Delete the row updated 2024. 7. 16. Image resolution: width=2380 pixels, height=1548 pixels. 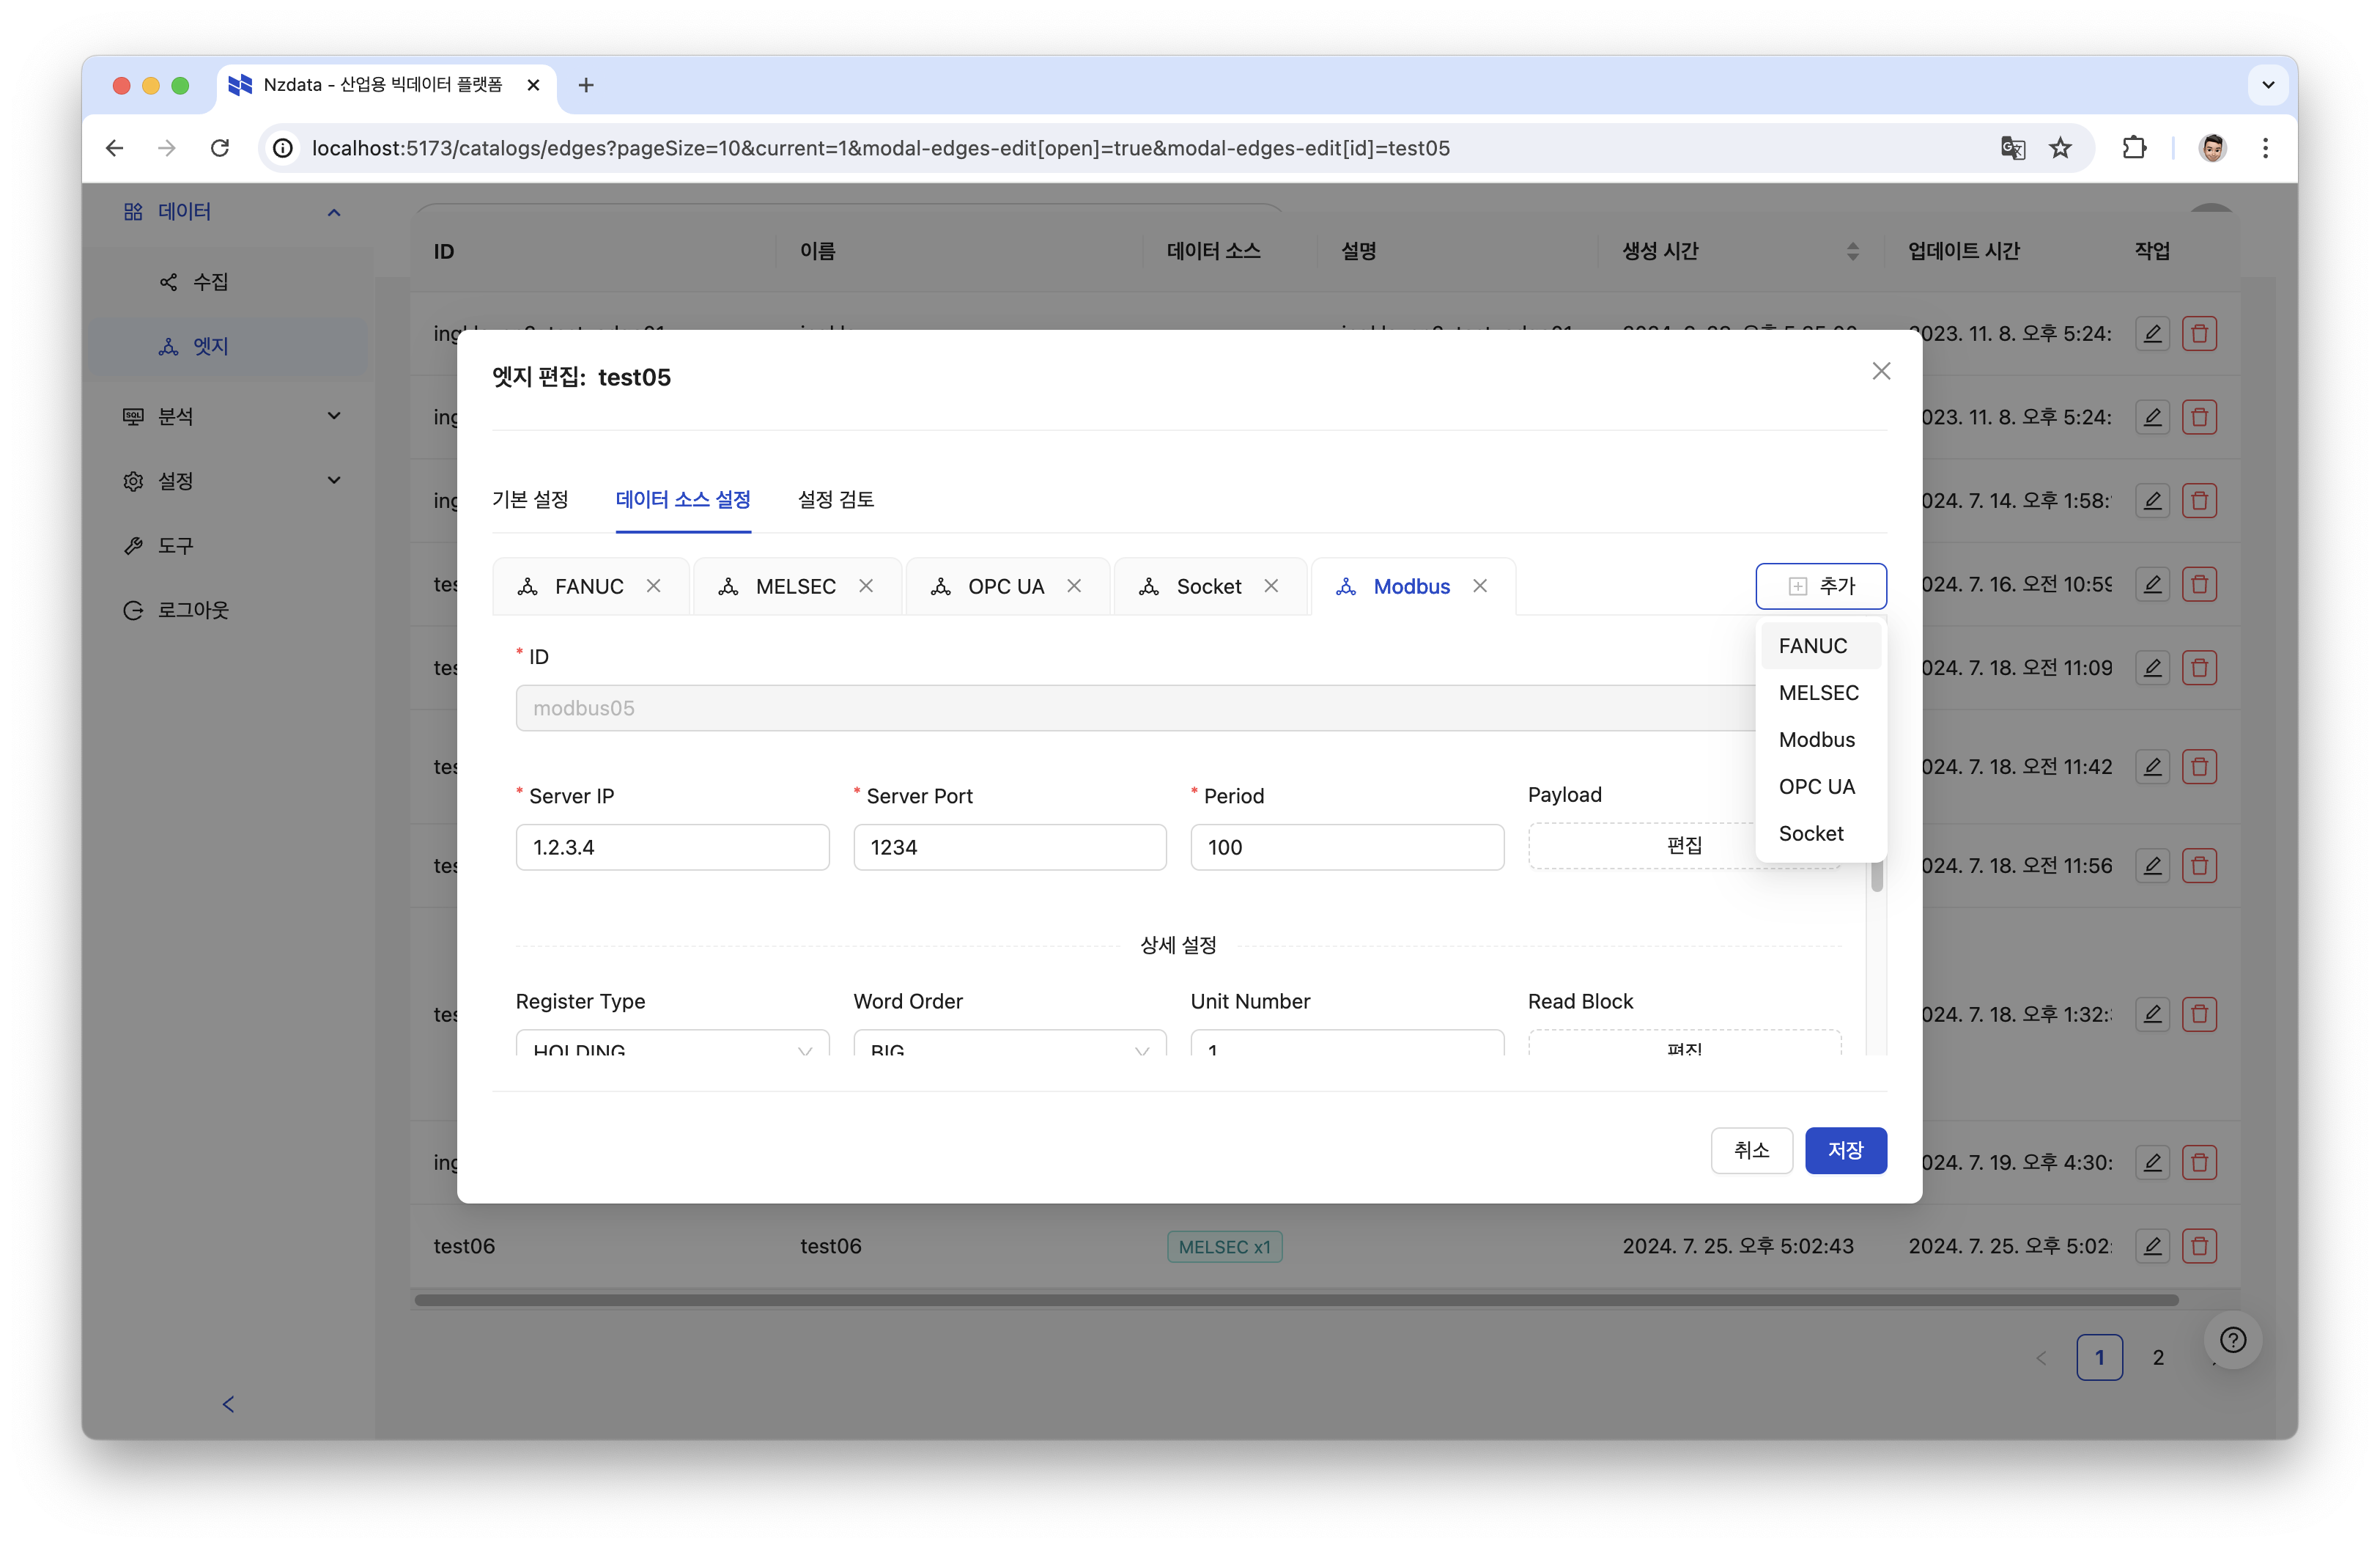[2199, 584]
